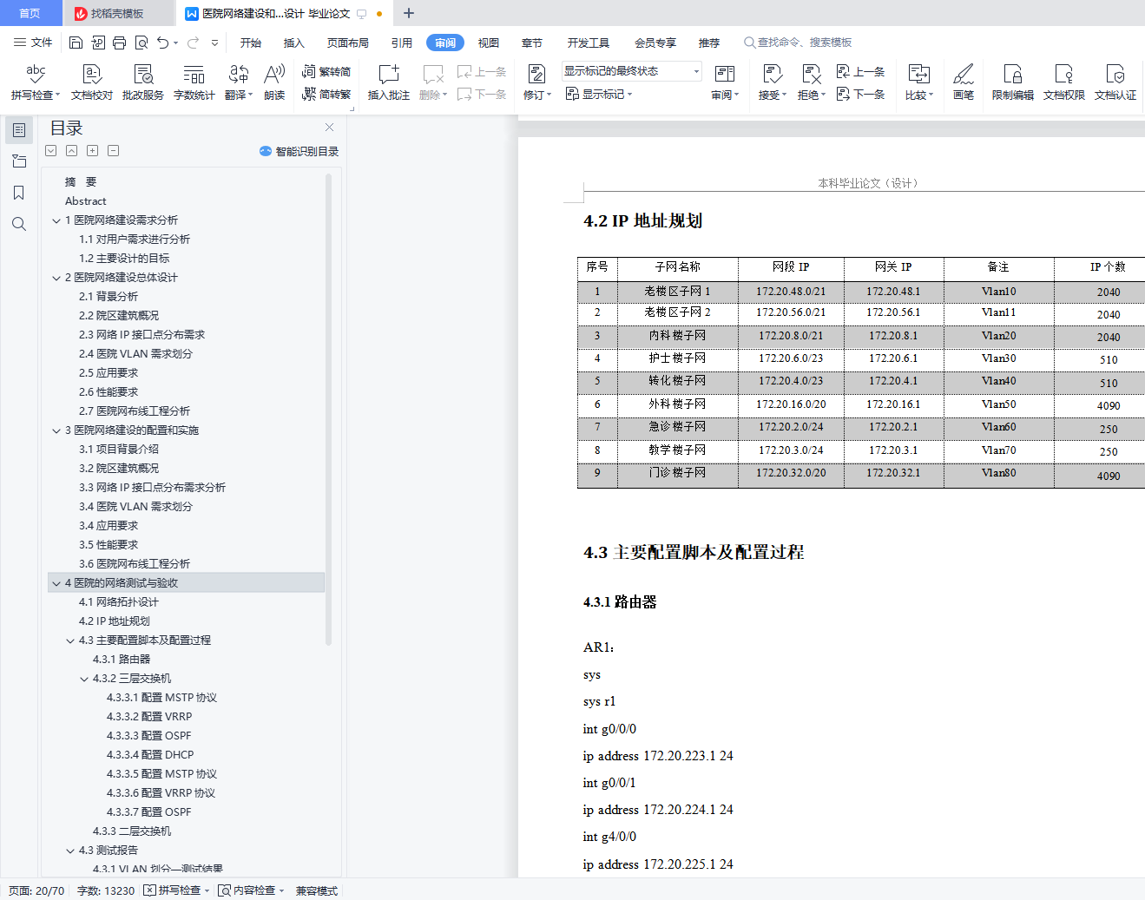Open 拒绝 reject changes dropdown
1145x900 pixels.
[x=812, y=82]
